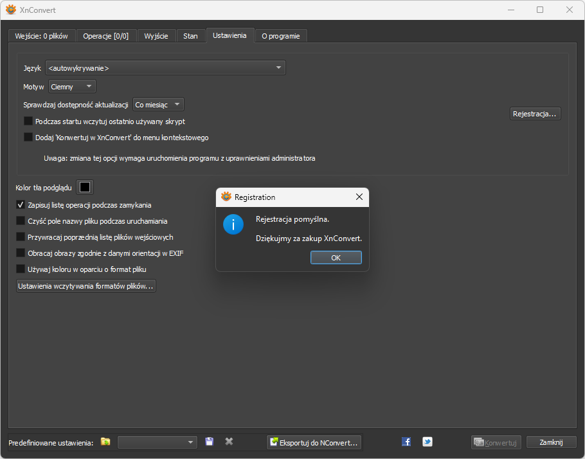The height and width of the screenshot is (459, 585).
Task: Click the Konwertuj button
Action: click(496, 442)
